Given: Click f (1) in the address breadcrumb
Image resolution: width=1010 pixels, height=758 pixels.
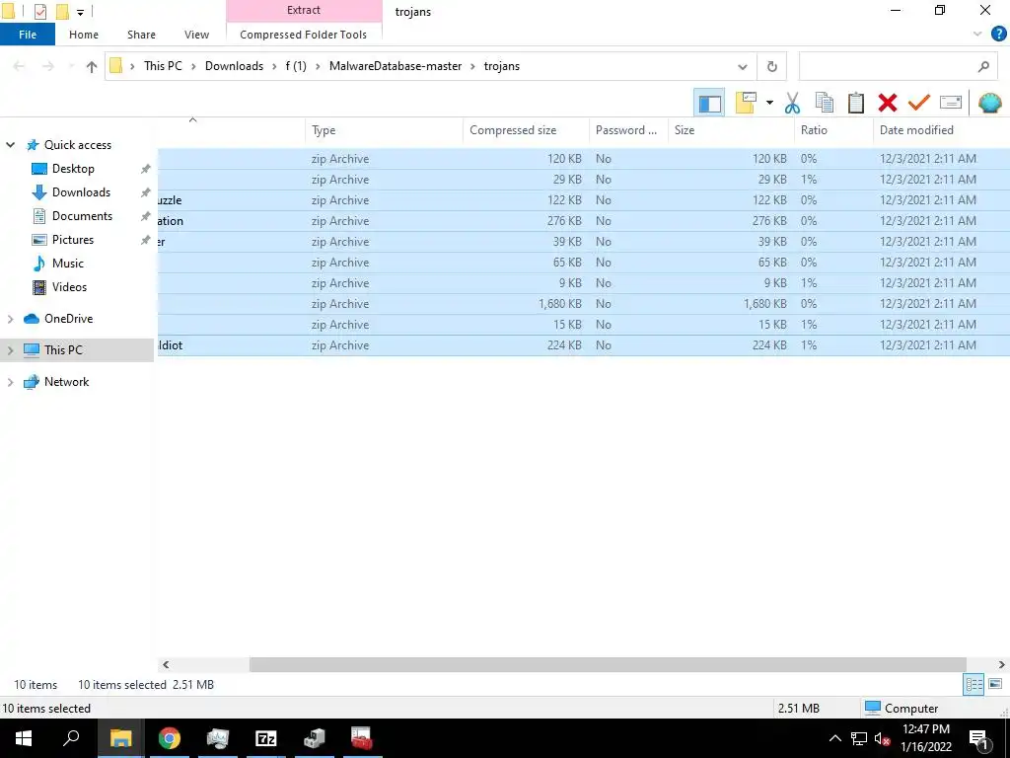Looking at the screenshot, I should [296, 66].
